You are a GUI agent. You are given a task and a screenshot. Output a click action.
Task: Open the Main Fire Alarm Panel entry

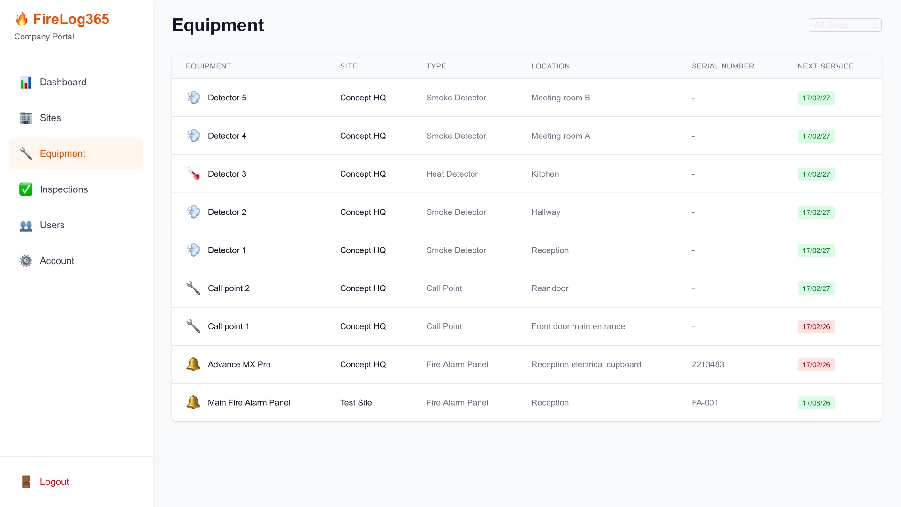(249, 403)
